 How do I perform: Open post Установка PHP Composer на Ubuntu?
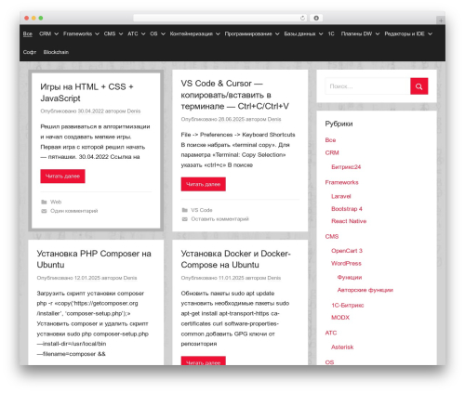pos(94,259)
